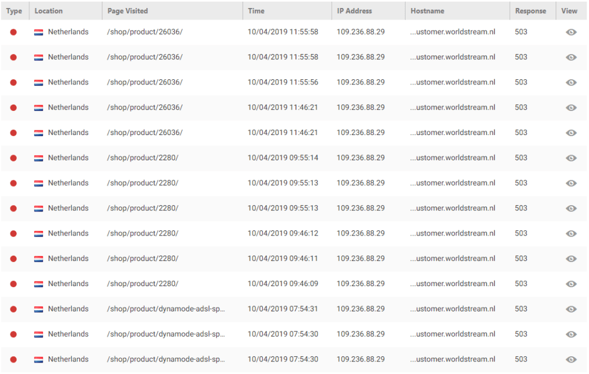
Task: Click the Netherlands flag on the 09:46:12 row
Action: (39, 234)
